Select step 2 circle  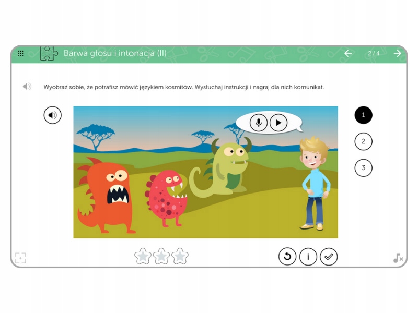tap(363, 141)
